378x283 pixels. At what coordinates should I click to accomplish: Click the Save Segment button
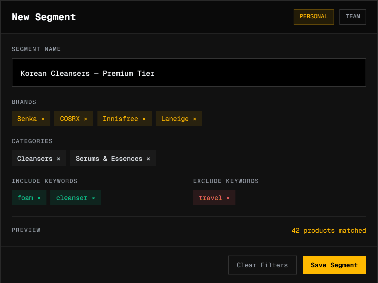(x=335, y=265)
